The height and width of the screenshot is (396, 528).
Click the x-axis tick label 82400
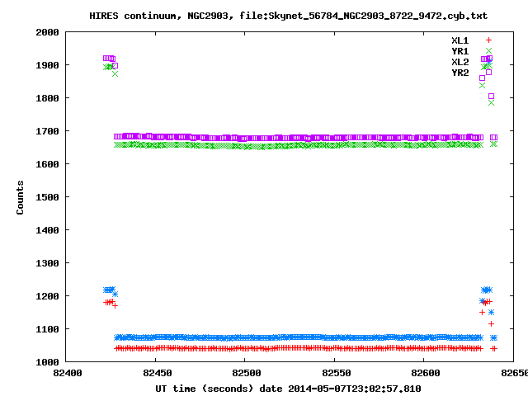click(x=68, y=373)
